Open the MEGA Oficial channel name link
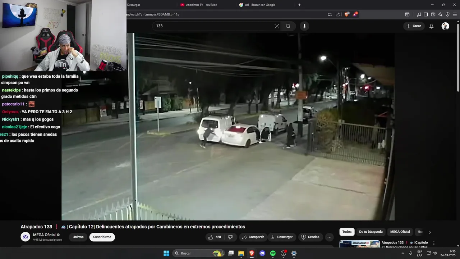Viewport: 460px width, 259px height. 44,235
